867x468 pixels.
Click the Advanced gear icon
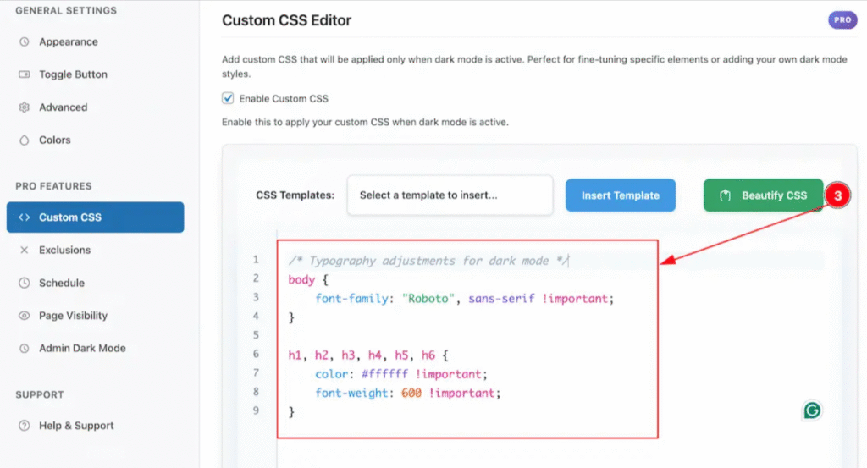[25, 107]
